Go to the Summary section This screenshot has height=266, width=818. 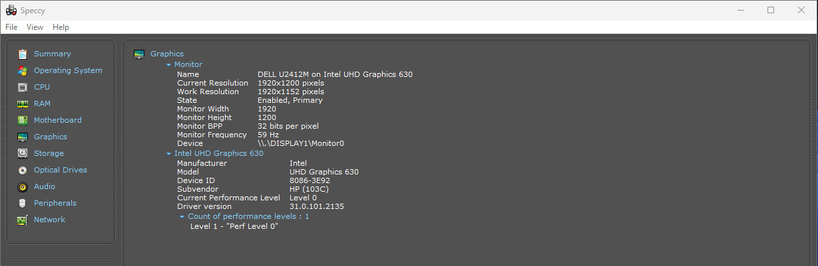click(x=52, y=54)
